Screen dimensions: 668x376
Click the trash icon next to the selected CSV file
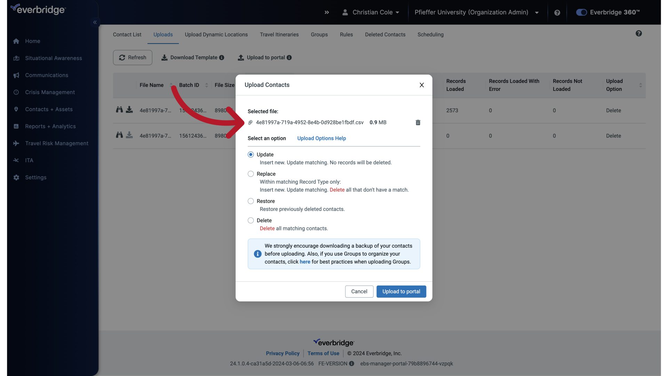(417, 123)
